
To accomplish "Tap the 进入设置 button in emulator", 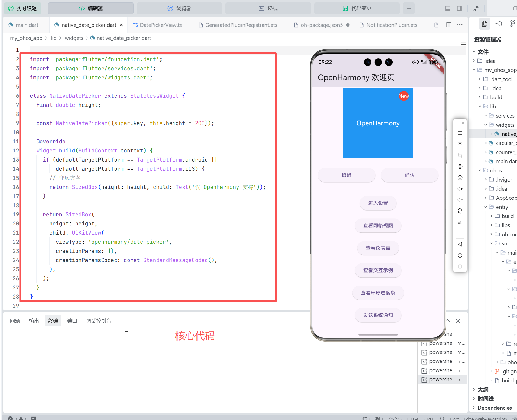I will (x=378, y=203).
